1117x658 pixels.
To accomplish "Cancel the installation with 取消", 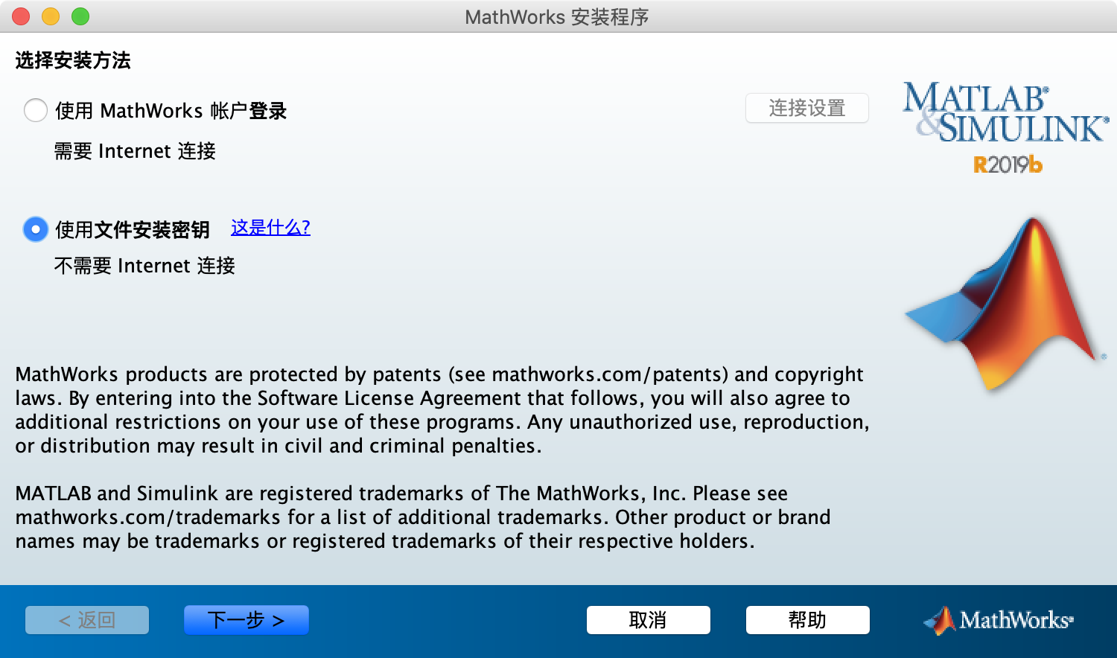I will tap(648, 620).
